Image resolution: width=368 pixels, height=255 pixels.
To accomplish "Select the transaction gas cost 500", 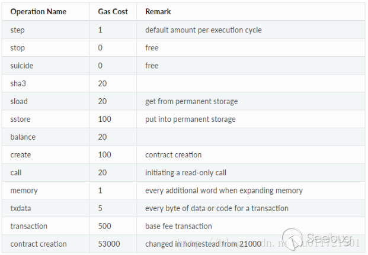I will pos(104,226).
